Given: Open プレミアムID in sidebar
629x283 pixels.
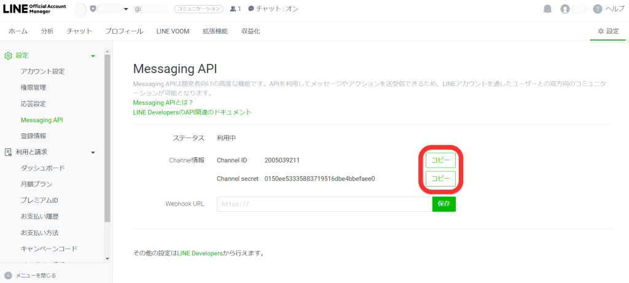Looking at the screenshot, I should click(x=39, y=200).
